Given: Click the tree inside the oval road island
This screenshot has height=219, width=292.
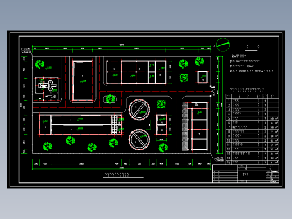Looking at the screenshot, I should pyautogui.click(x=110, y=99).
